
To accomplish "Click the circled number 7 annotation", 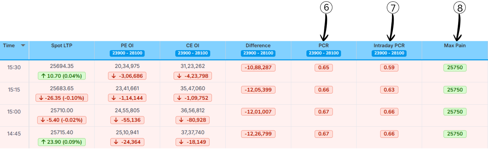I will pyautogui.click(x=393, y=8).
